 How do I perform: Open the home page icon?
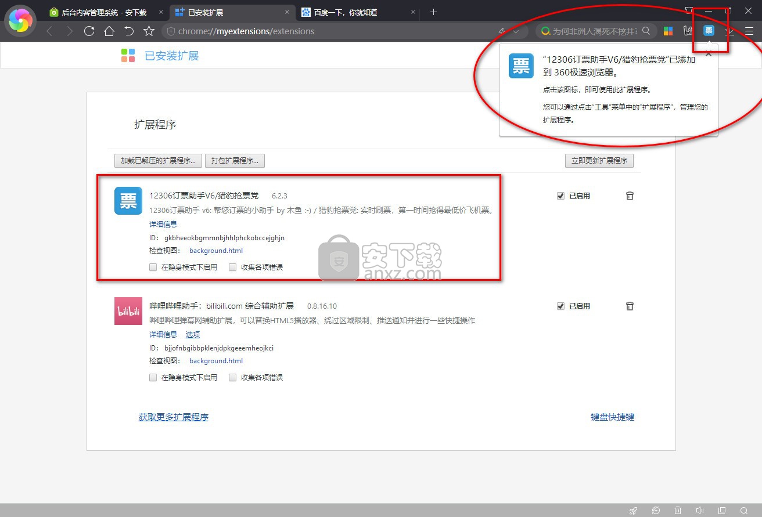tap(109, 31)
